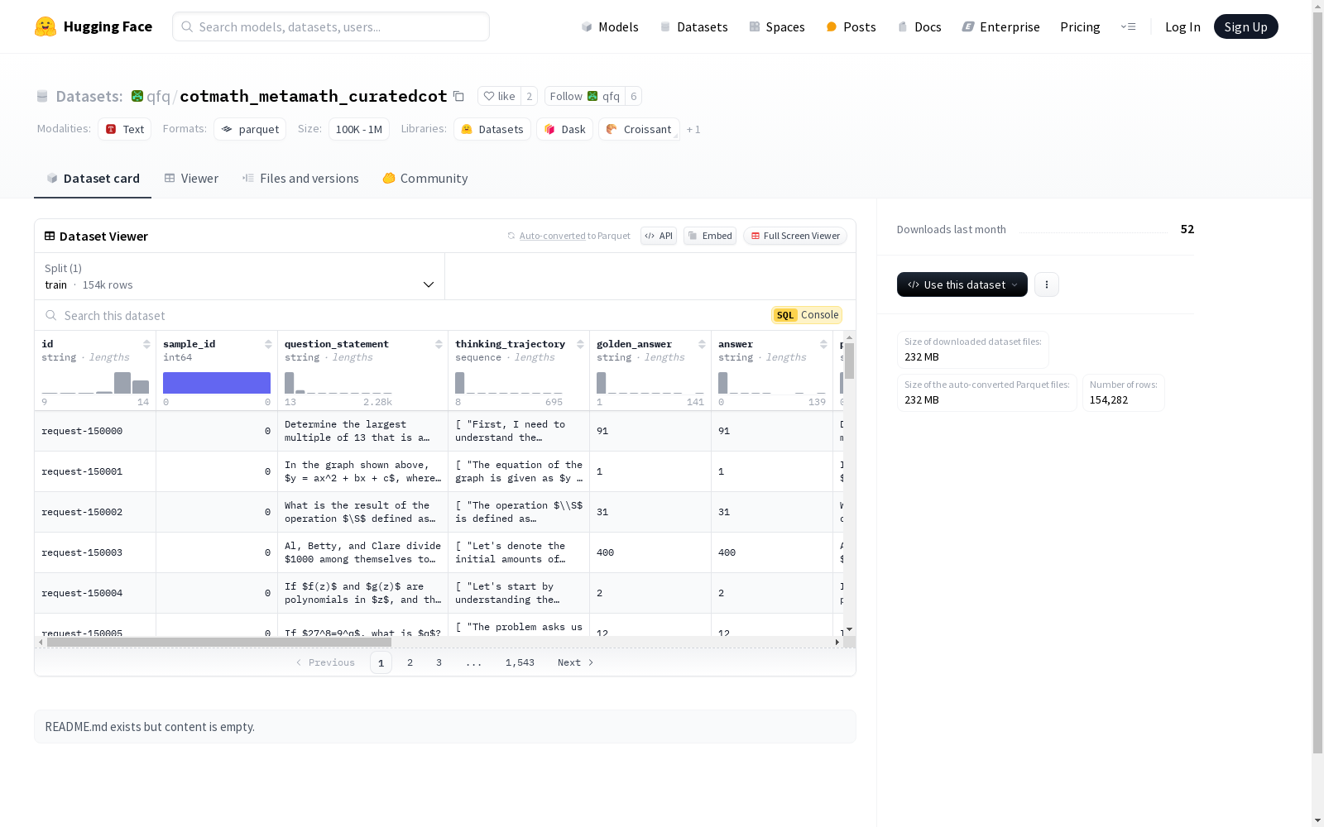
Task: Go to the Next page of rows
Action: pos(576,662)
